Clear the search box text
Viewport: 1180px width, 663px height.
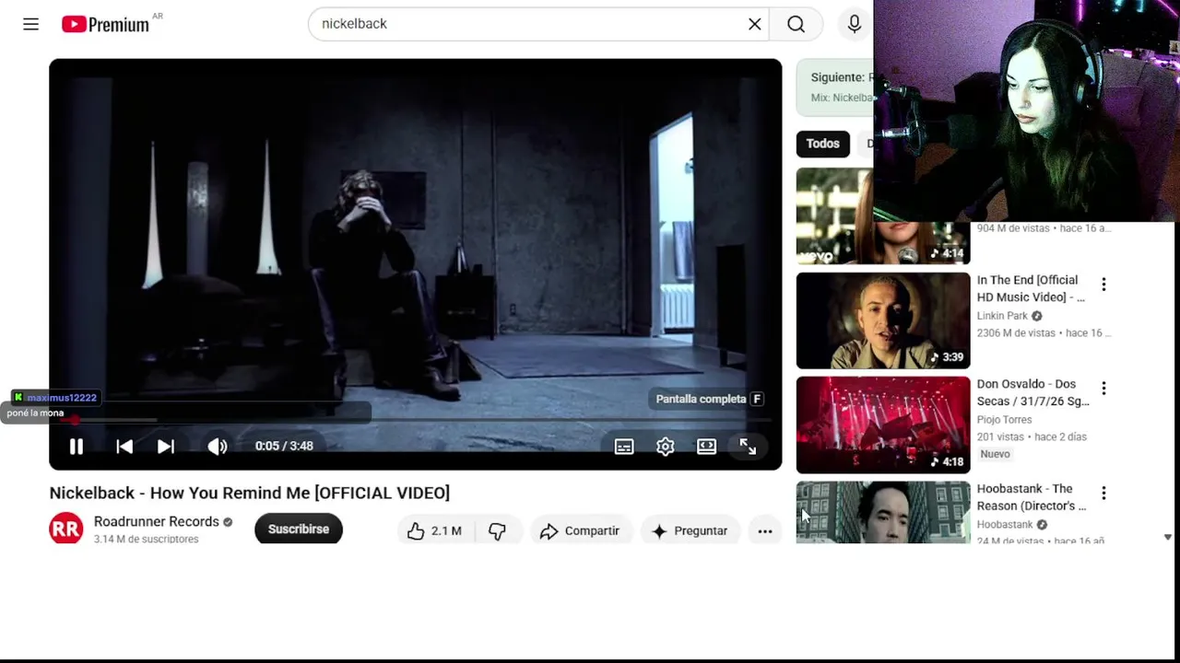[x=754, y=24]
